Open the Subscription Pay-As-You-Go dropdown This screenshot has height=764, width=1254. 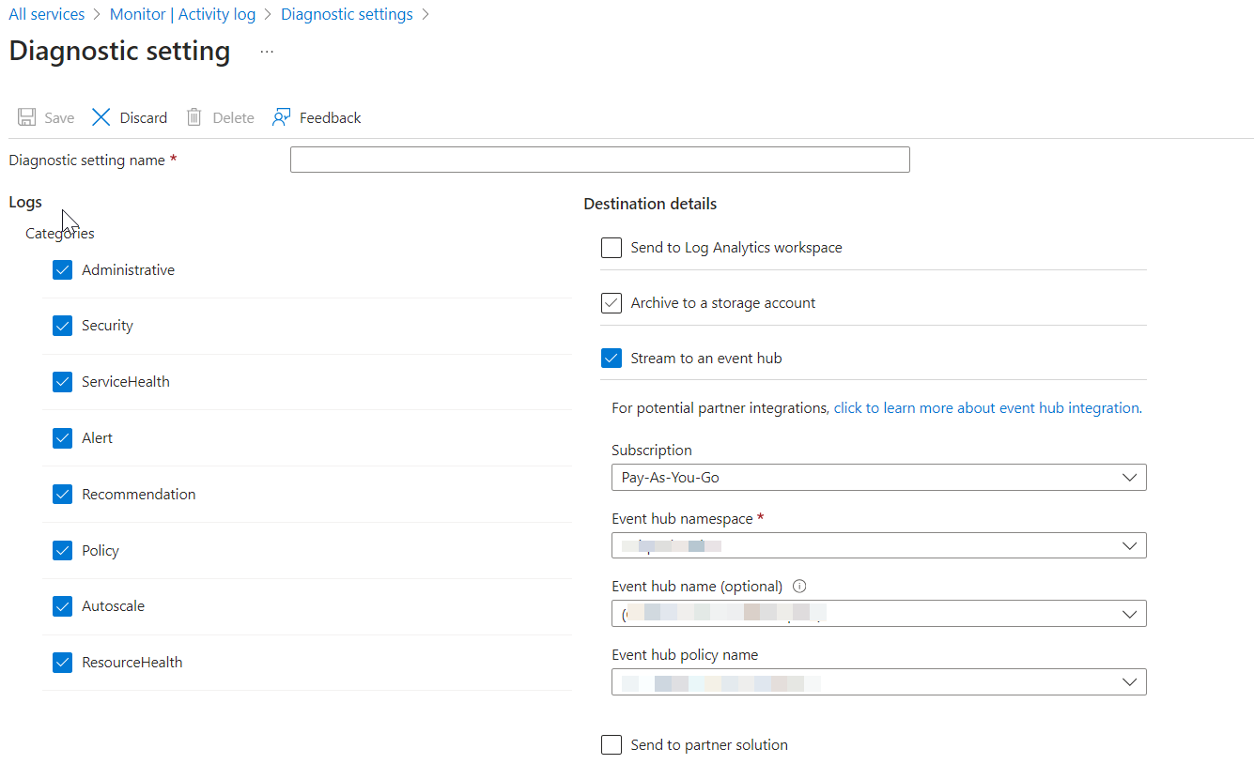point(878,477)
